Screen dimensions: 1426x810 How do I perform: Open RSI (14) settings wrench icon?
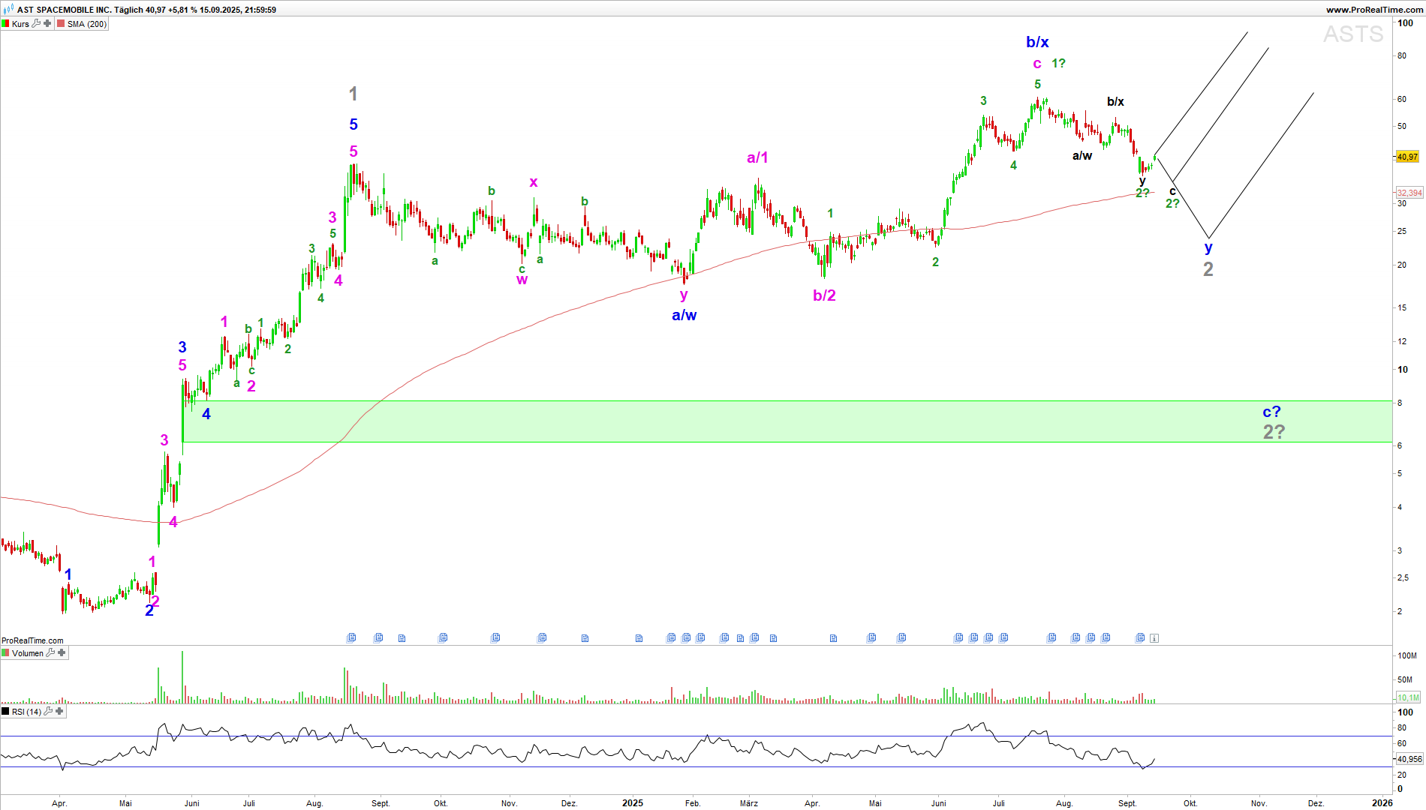pos(48,712)
